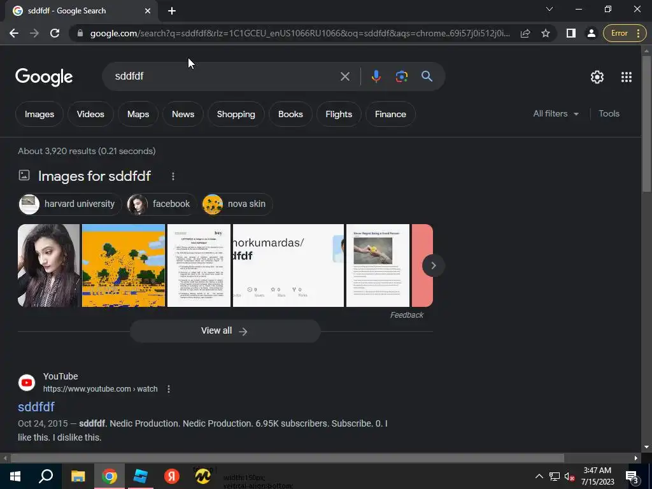
Task: Switch to Images results
Action: (39, 114)
